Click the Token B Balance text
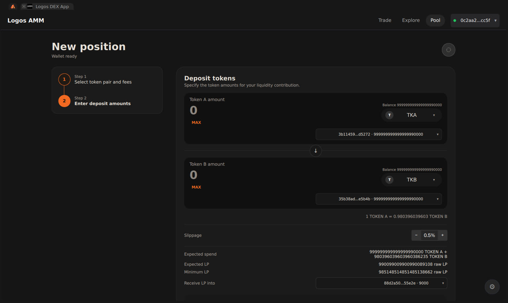508x303 pixels. pyautogui.click(x=412, y=170)
